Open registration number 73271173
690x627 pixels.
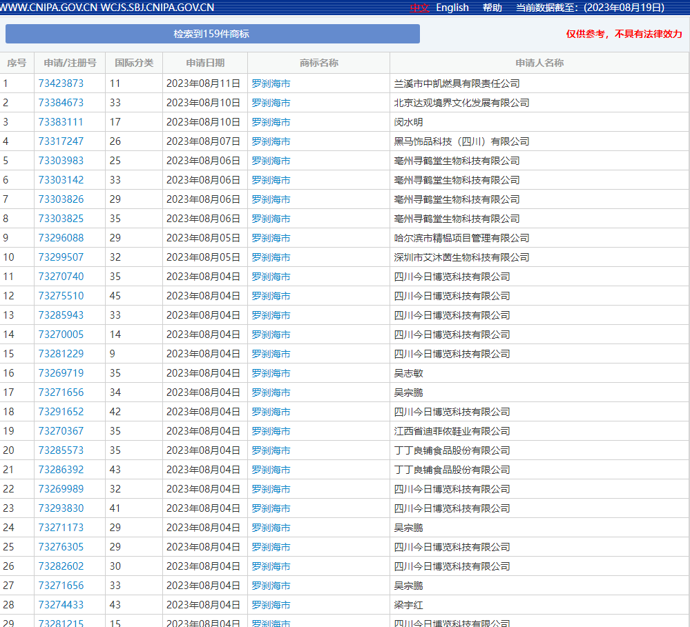coord(61,528)
